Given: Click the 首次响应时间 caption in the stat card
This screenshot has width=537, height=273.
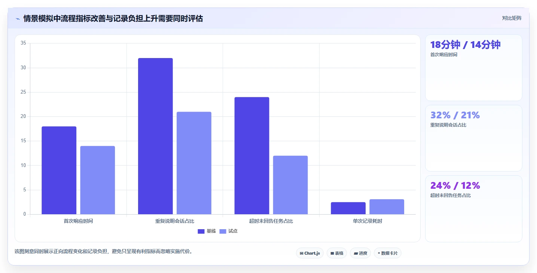Looking at the screenshot, I should [444, 54].
